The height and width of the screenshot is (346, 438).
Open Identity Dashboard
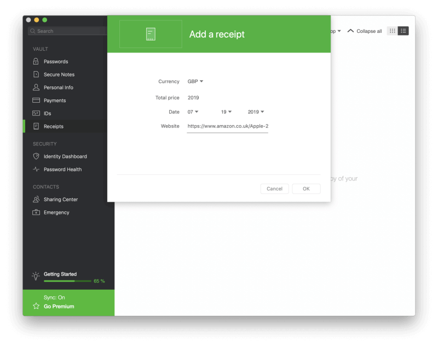tap(66, 156)
